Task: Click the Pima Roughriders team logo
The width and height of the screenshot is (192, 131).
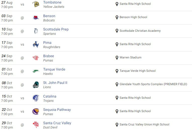Action: (36, 44)
